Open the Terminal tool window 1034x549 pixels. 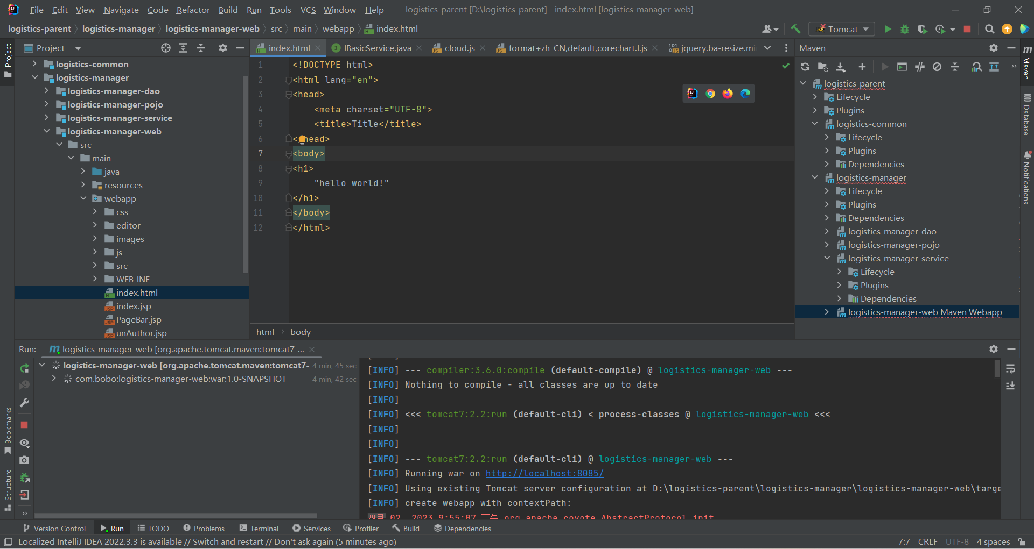(259, 529)
